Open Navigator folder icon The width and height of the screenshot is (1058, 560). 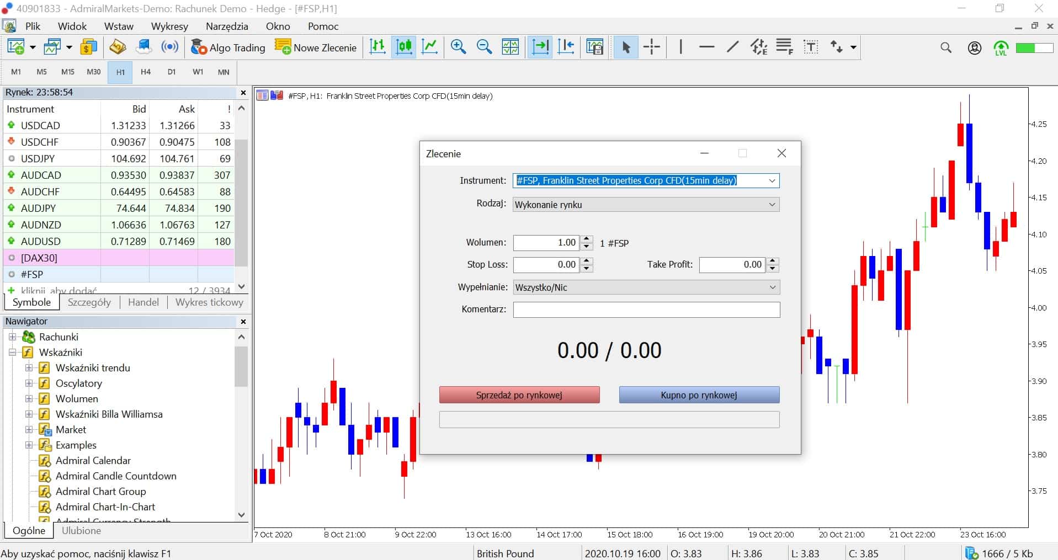click(118, 47)
